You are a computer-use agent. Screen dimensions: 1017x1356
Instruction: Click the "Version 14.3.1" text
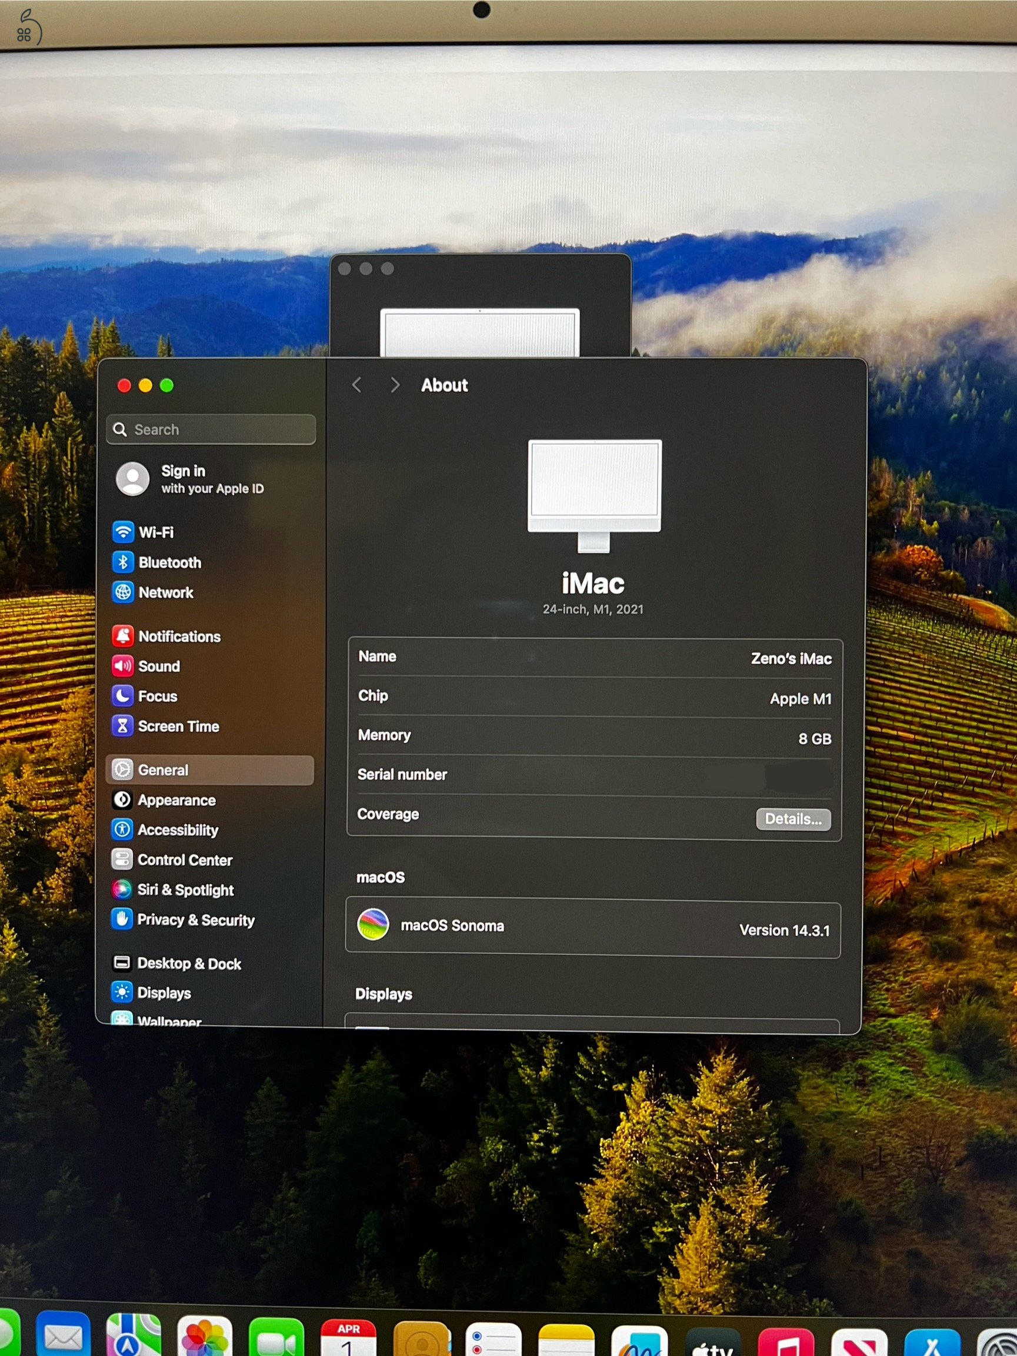point(785,930)
